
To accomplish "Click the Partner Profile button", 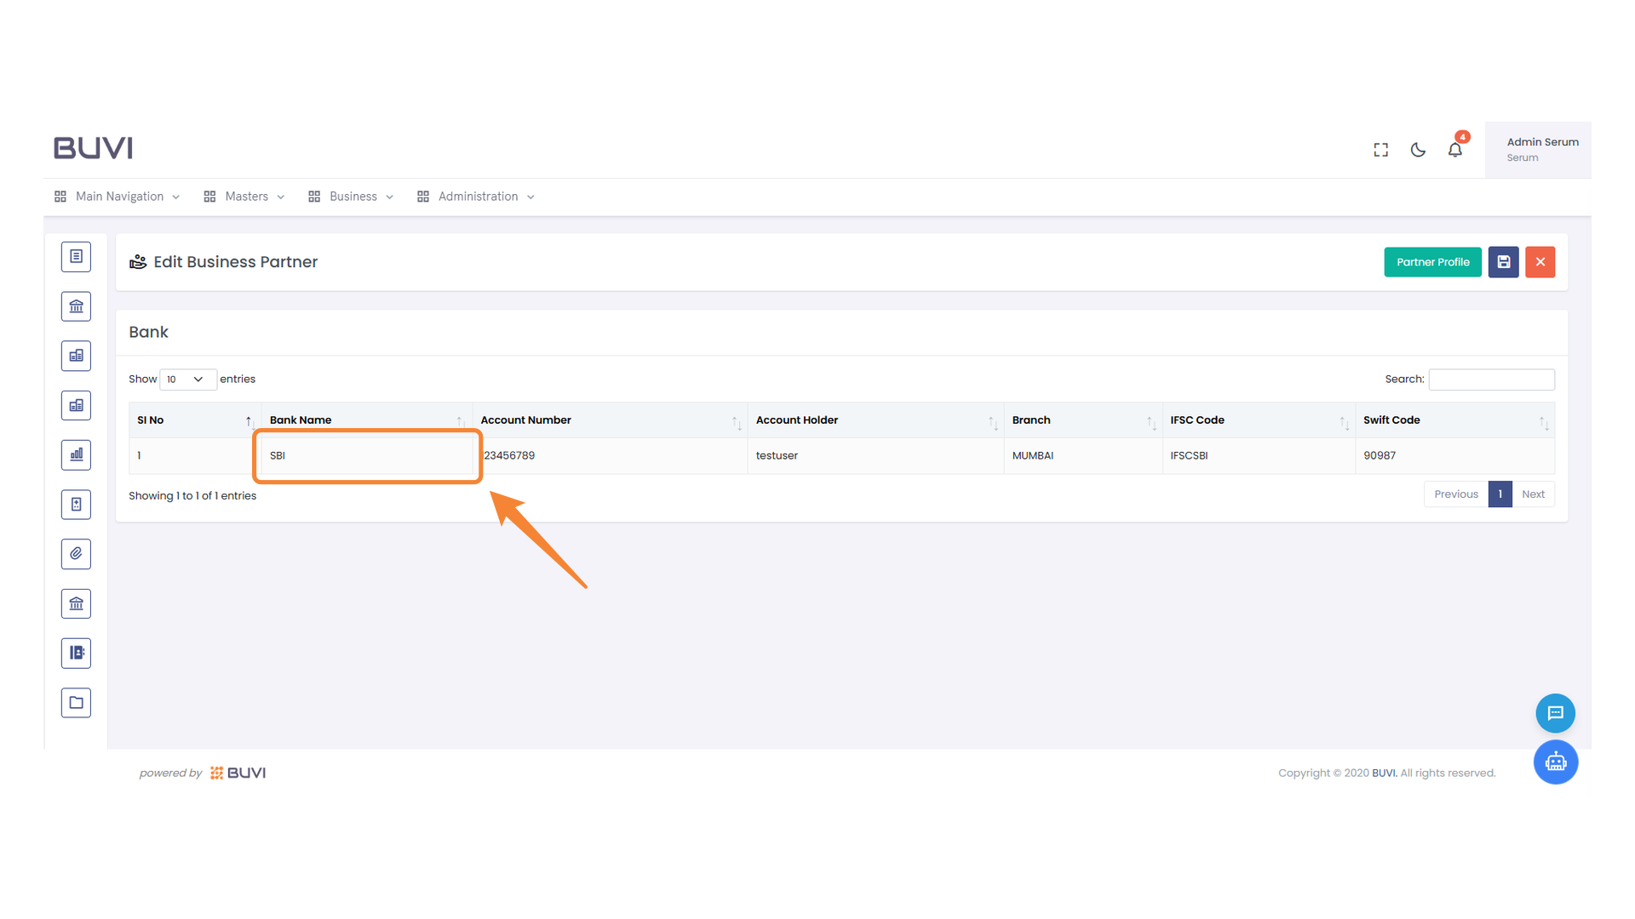I will [1432, 262].
